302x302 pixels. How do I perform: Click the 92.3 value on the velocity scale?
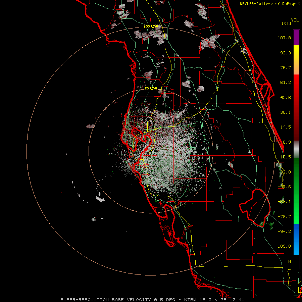pos(286,53)
